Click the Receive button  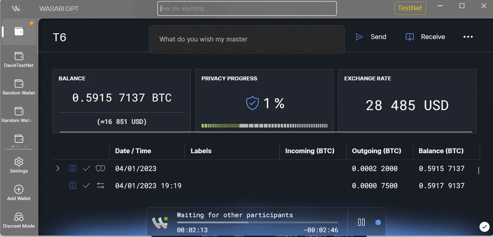(425, 37)
